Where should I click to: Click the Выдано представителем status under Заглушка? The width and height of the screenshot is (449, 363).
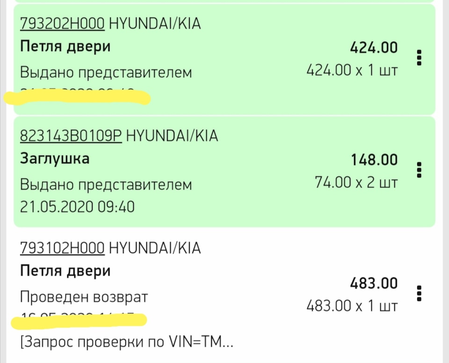[106, 184]
